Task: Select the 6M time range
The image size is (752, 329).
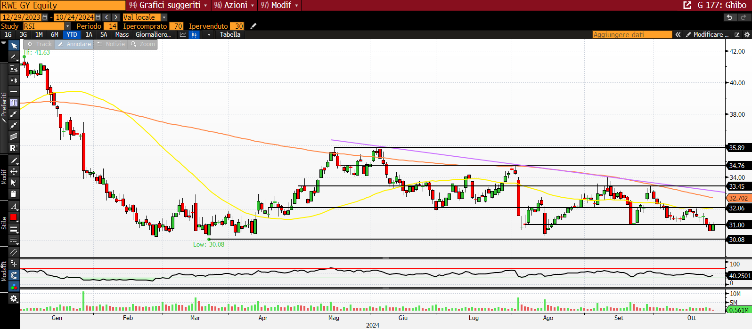Action: click(55, 34)
